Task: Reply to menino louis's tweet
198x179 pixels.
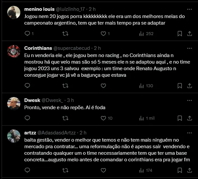Action: [x=27, y=33]
